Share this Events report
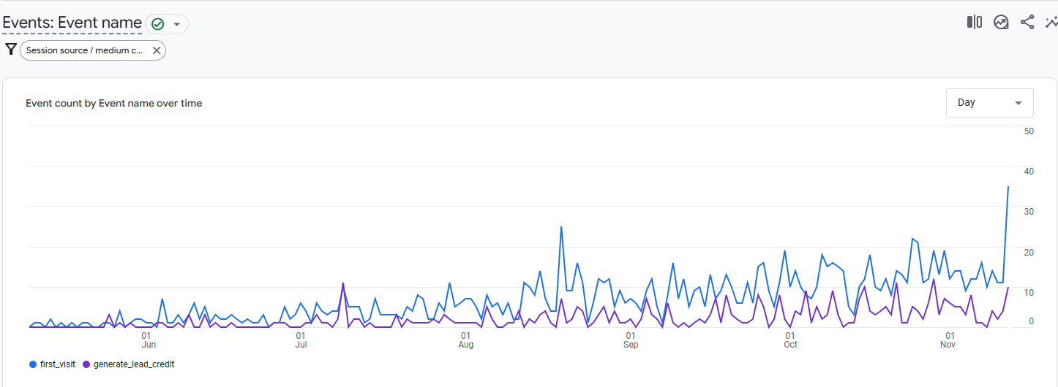1058x387 pixels. (x=1027, y=23)
